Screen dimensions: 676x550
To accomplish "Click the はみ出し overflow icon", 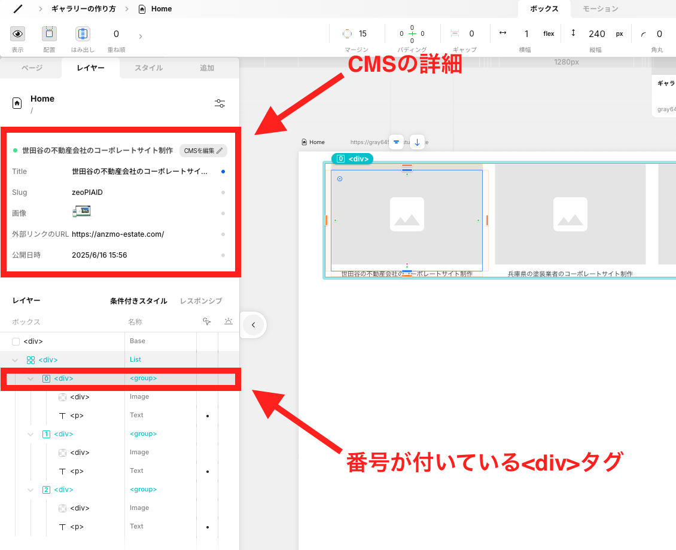I will point(83,35).
